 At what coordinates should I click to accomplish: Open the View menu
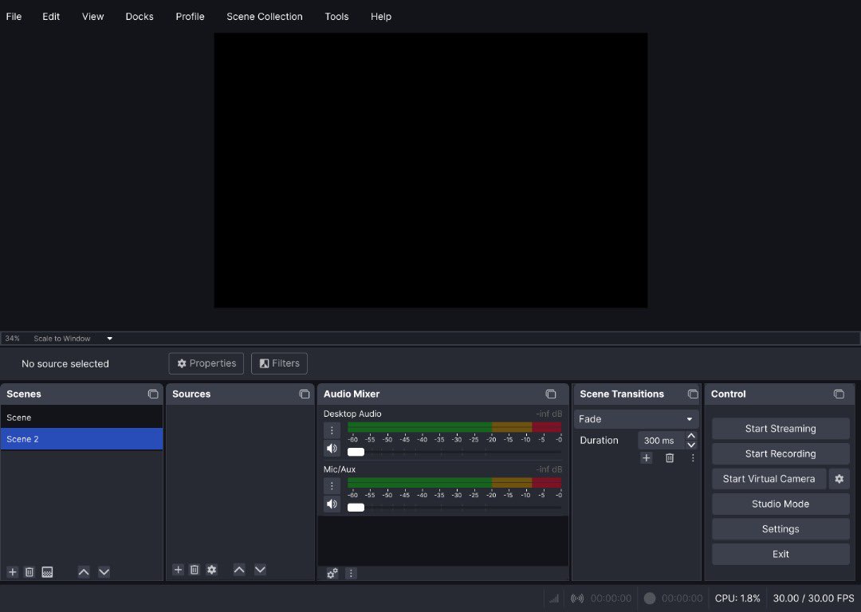tap(92, 17)
